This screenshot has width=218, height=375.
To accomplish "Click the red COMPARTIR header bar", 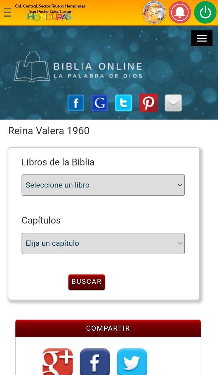I will (108, 328).
